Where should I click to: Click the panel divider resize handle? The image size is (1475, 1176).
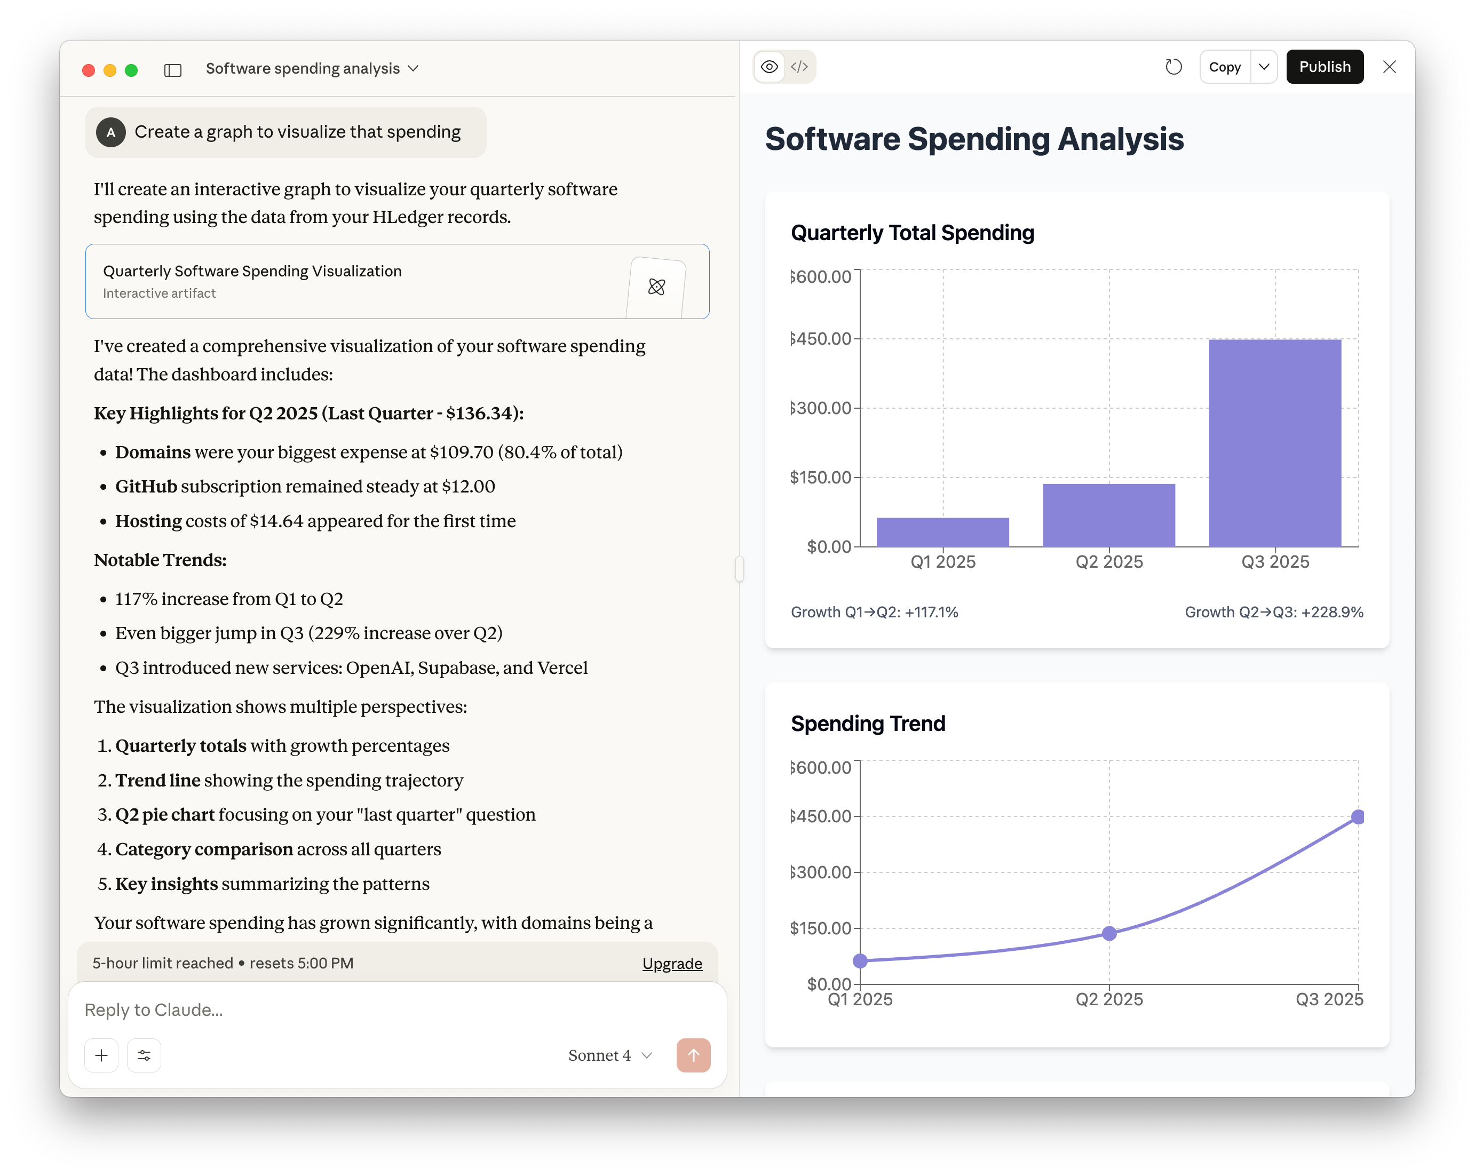pyautogui.click(x=739, y=568)
